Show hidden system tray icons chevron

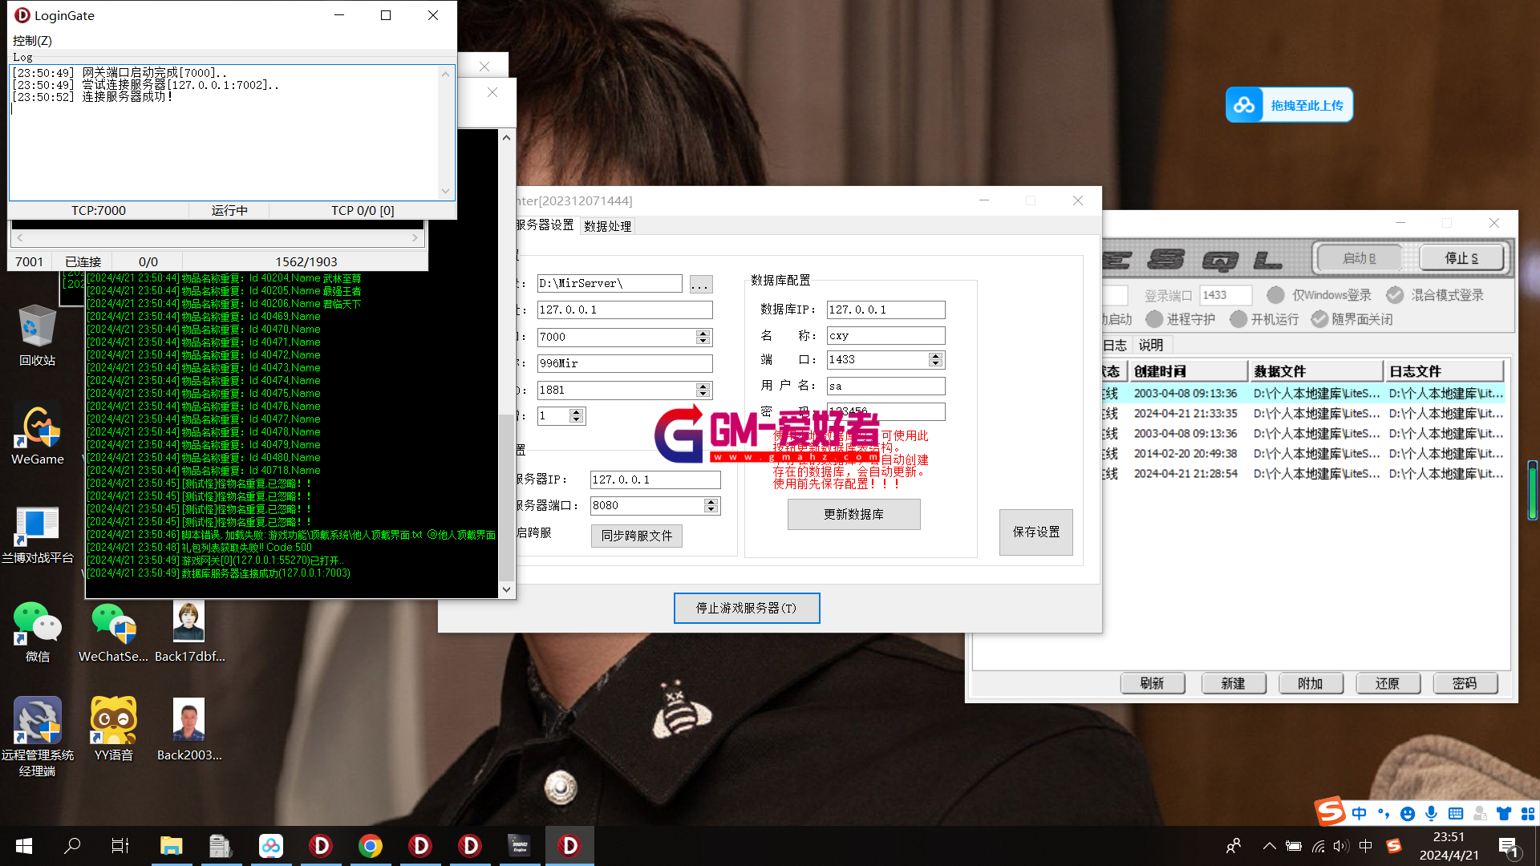pyautogui.click(x=1269, y=846)
